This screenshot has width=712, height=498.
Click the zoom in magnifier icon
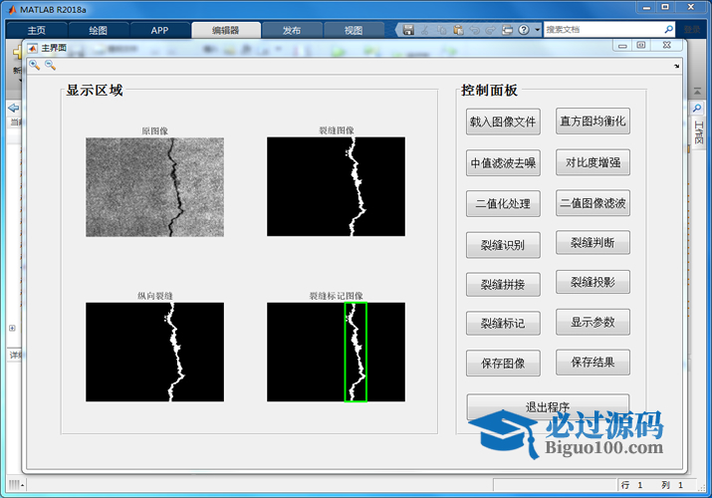[34, 65]
